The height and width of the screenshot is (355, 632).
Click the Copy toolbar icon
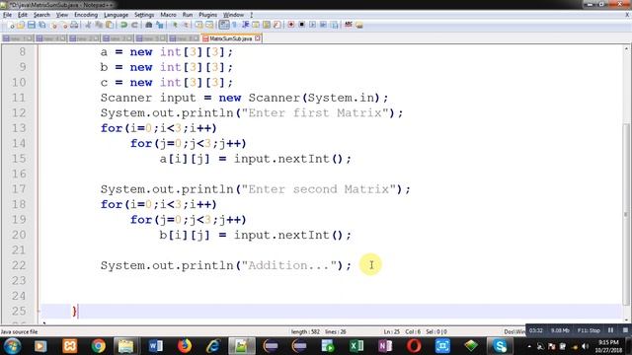99,25
